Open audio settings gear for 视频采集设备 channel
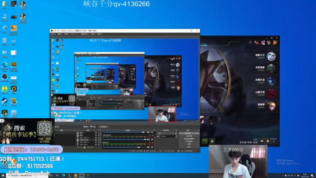This screenshot has width=316, height=178. coord(152,140)
